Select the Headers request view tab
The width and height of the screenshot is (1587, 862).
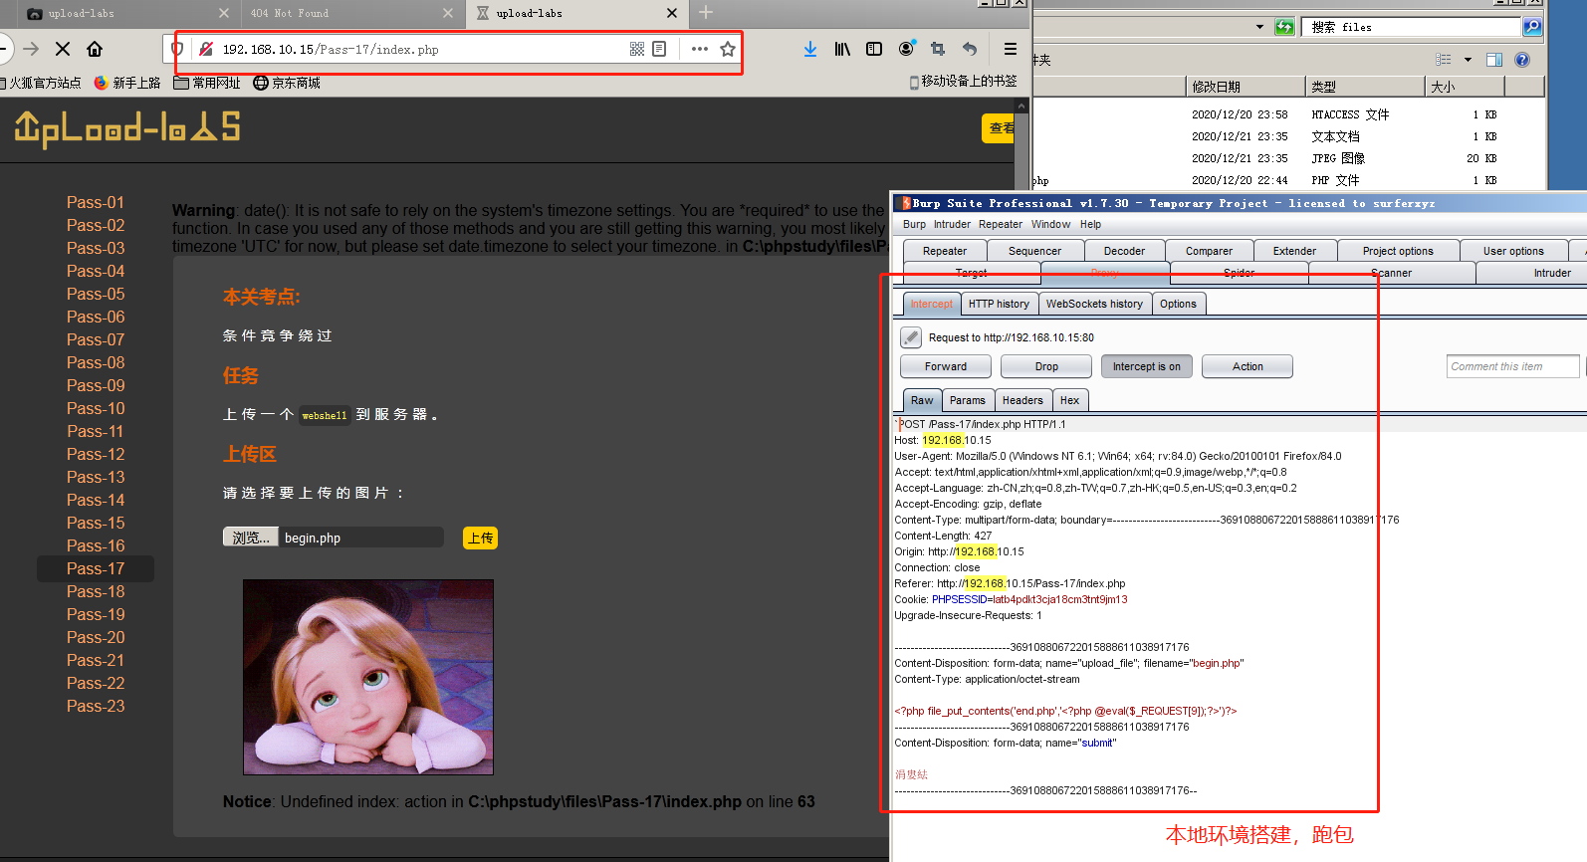point(1022,400)
